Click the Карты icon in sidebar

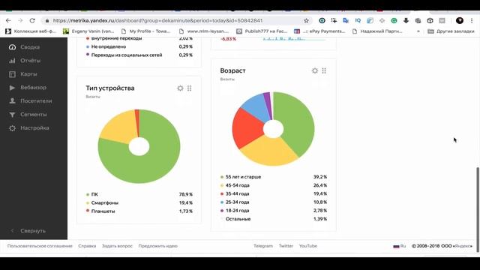click(x=12, y=74)
